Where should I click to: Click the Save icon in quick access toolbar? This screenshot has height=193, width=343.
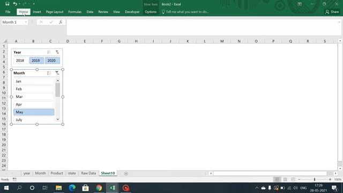pos(7,4)
